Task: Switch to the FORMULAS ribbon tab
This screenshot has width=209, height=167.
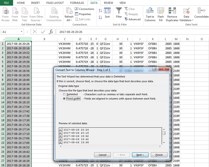Action: click(77, 3)
